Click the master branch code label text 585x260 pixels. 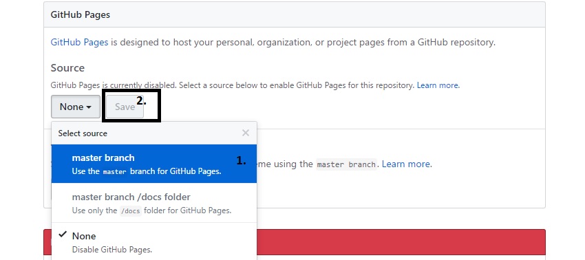pyautogui.click(x=346, y=164)
